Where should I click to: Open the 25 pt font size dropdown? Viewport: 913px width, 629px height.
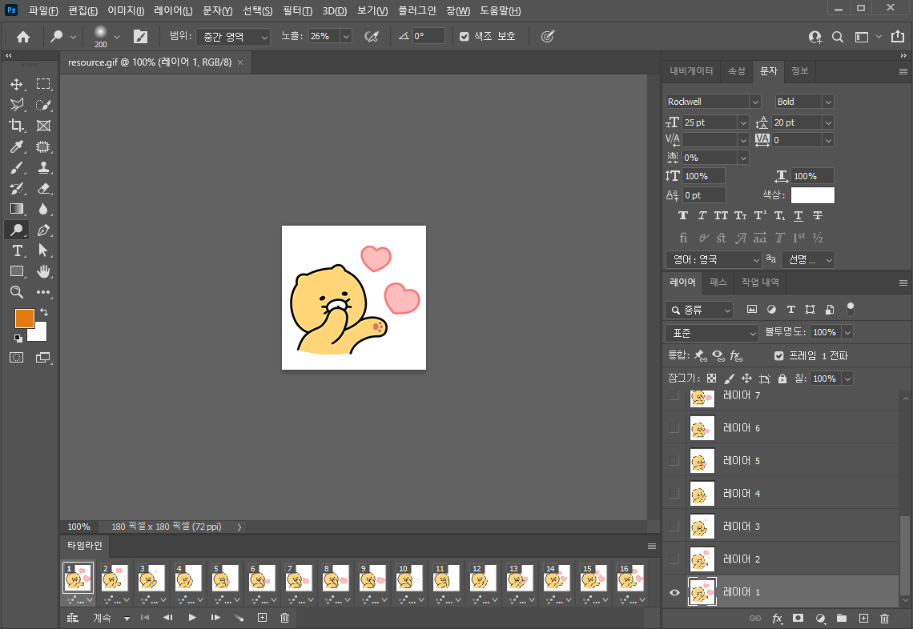coord(743,122)
